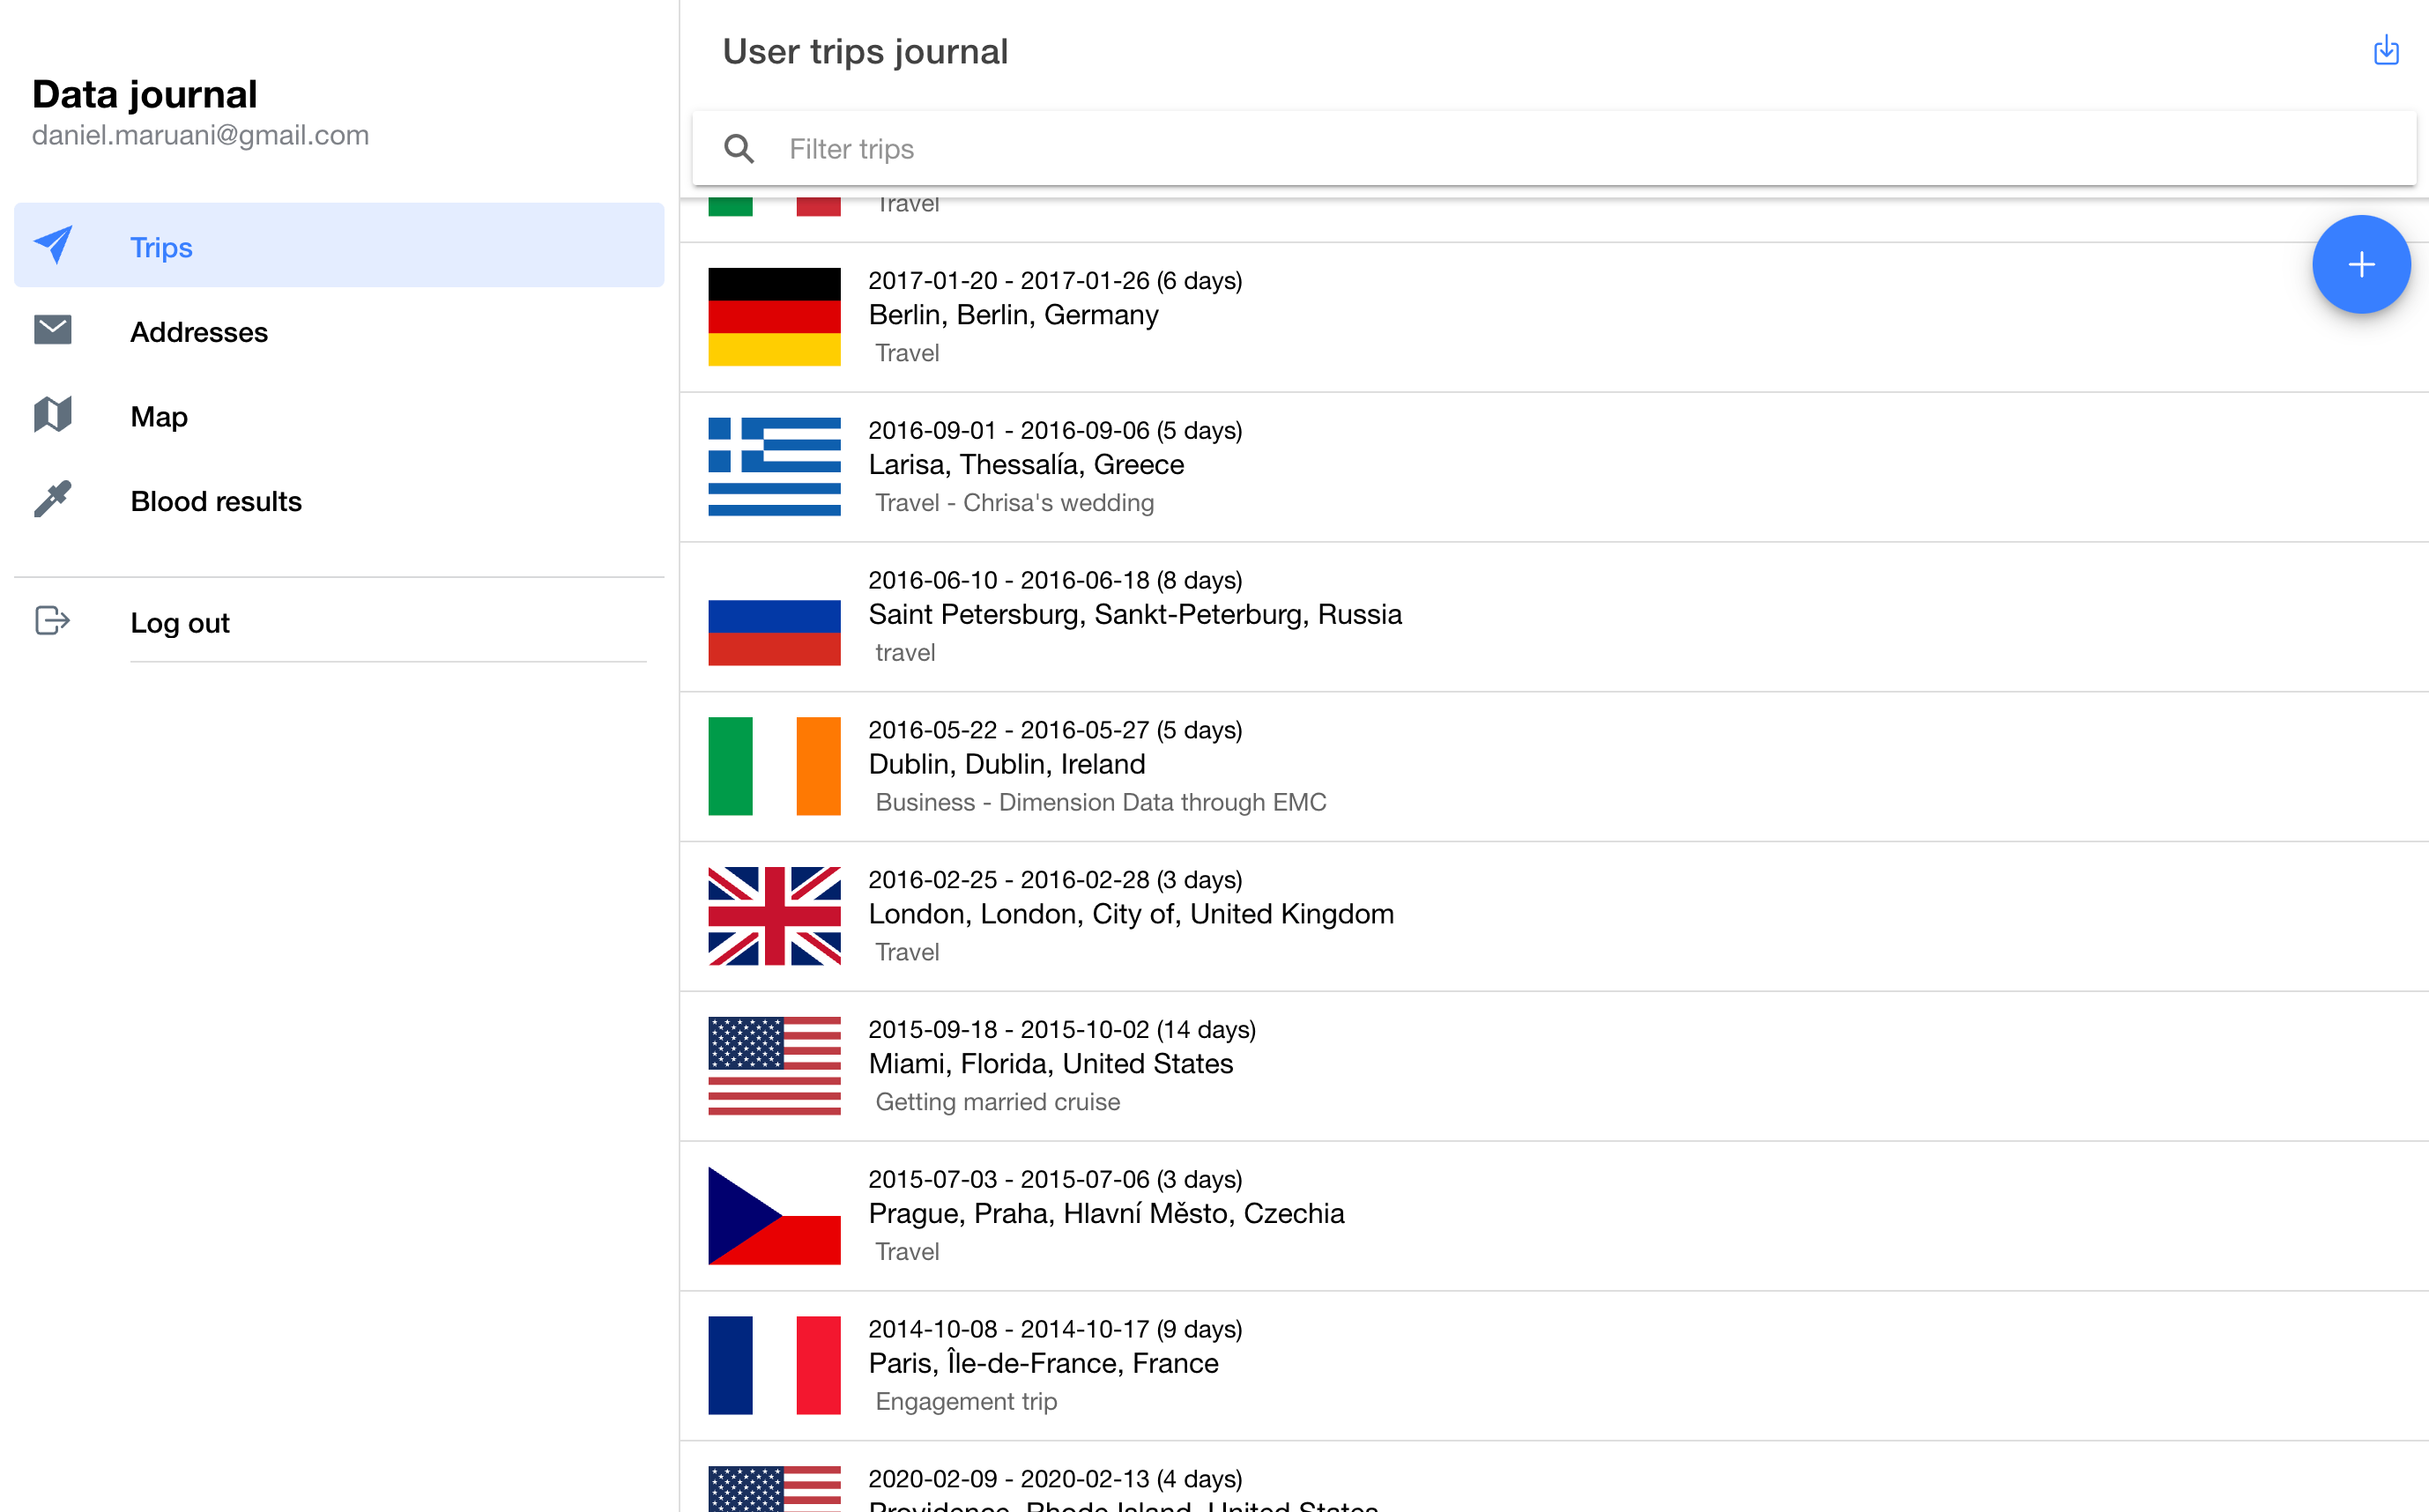Click the search magnifier icon
2429x1512 pixels.
739,149
